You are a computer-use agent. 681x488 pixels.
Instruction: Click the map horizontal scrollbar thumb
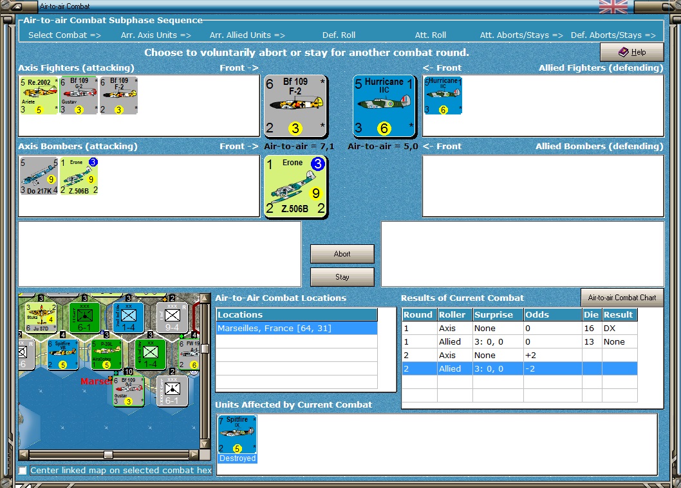coord(109,455)
